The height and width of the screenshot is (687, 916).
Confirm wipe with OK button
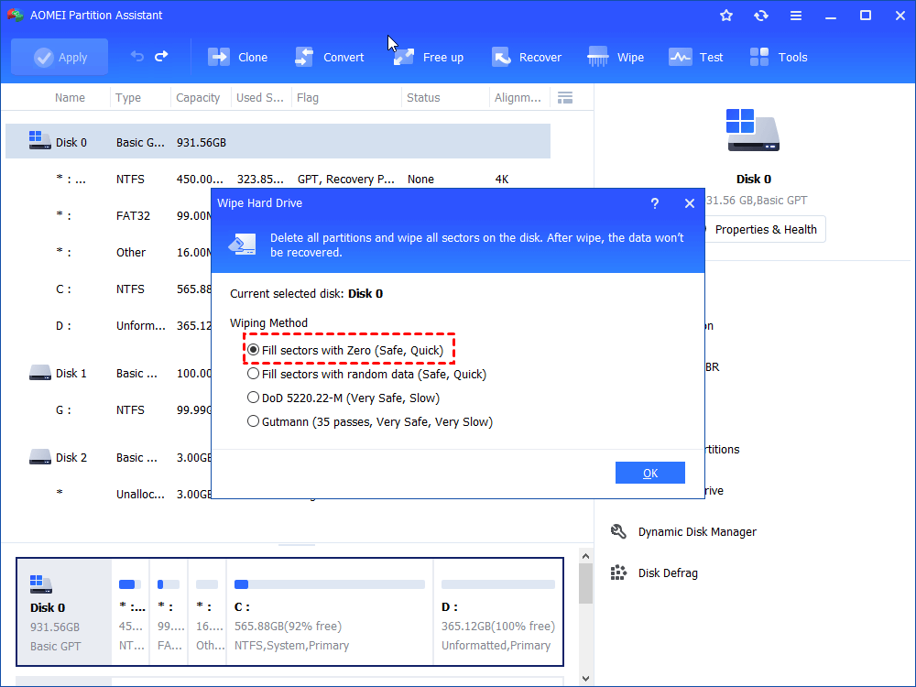pyautogui.click(x=649, y=473)
